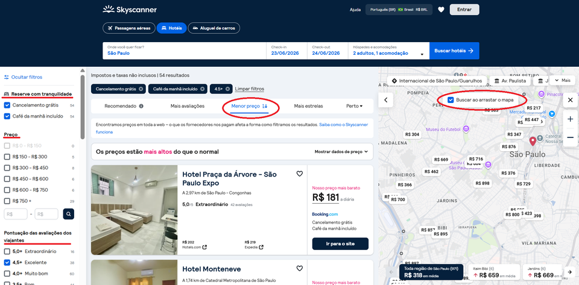Select Av. Paulista map chip

coord(510,81)
